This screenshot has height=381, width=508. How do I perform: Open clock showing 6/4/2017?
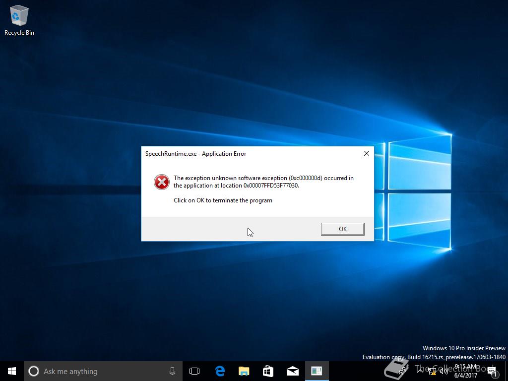coord(465,371)
